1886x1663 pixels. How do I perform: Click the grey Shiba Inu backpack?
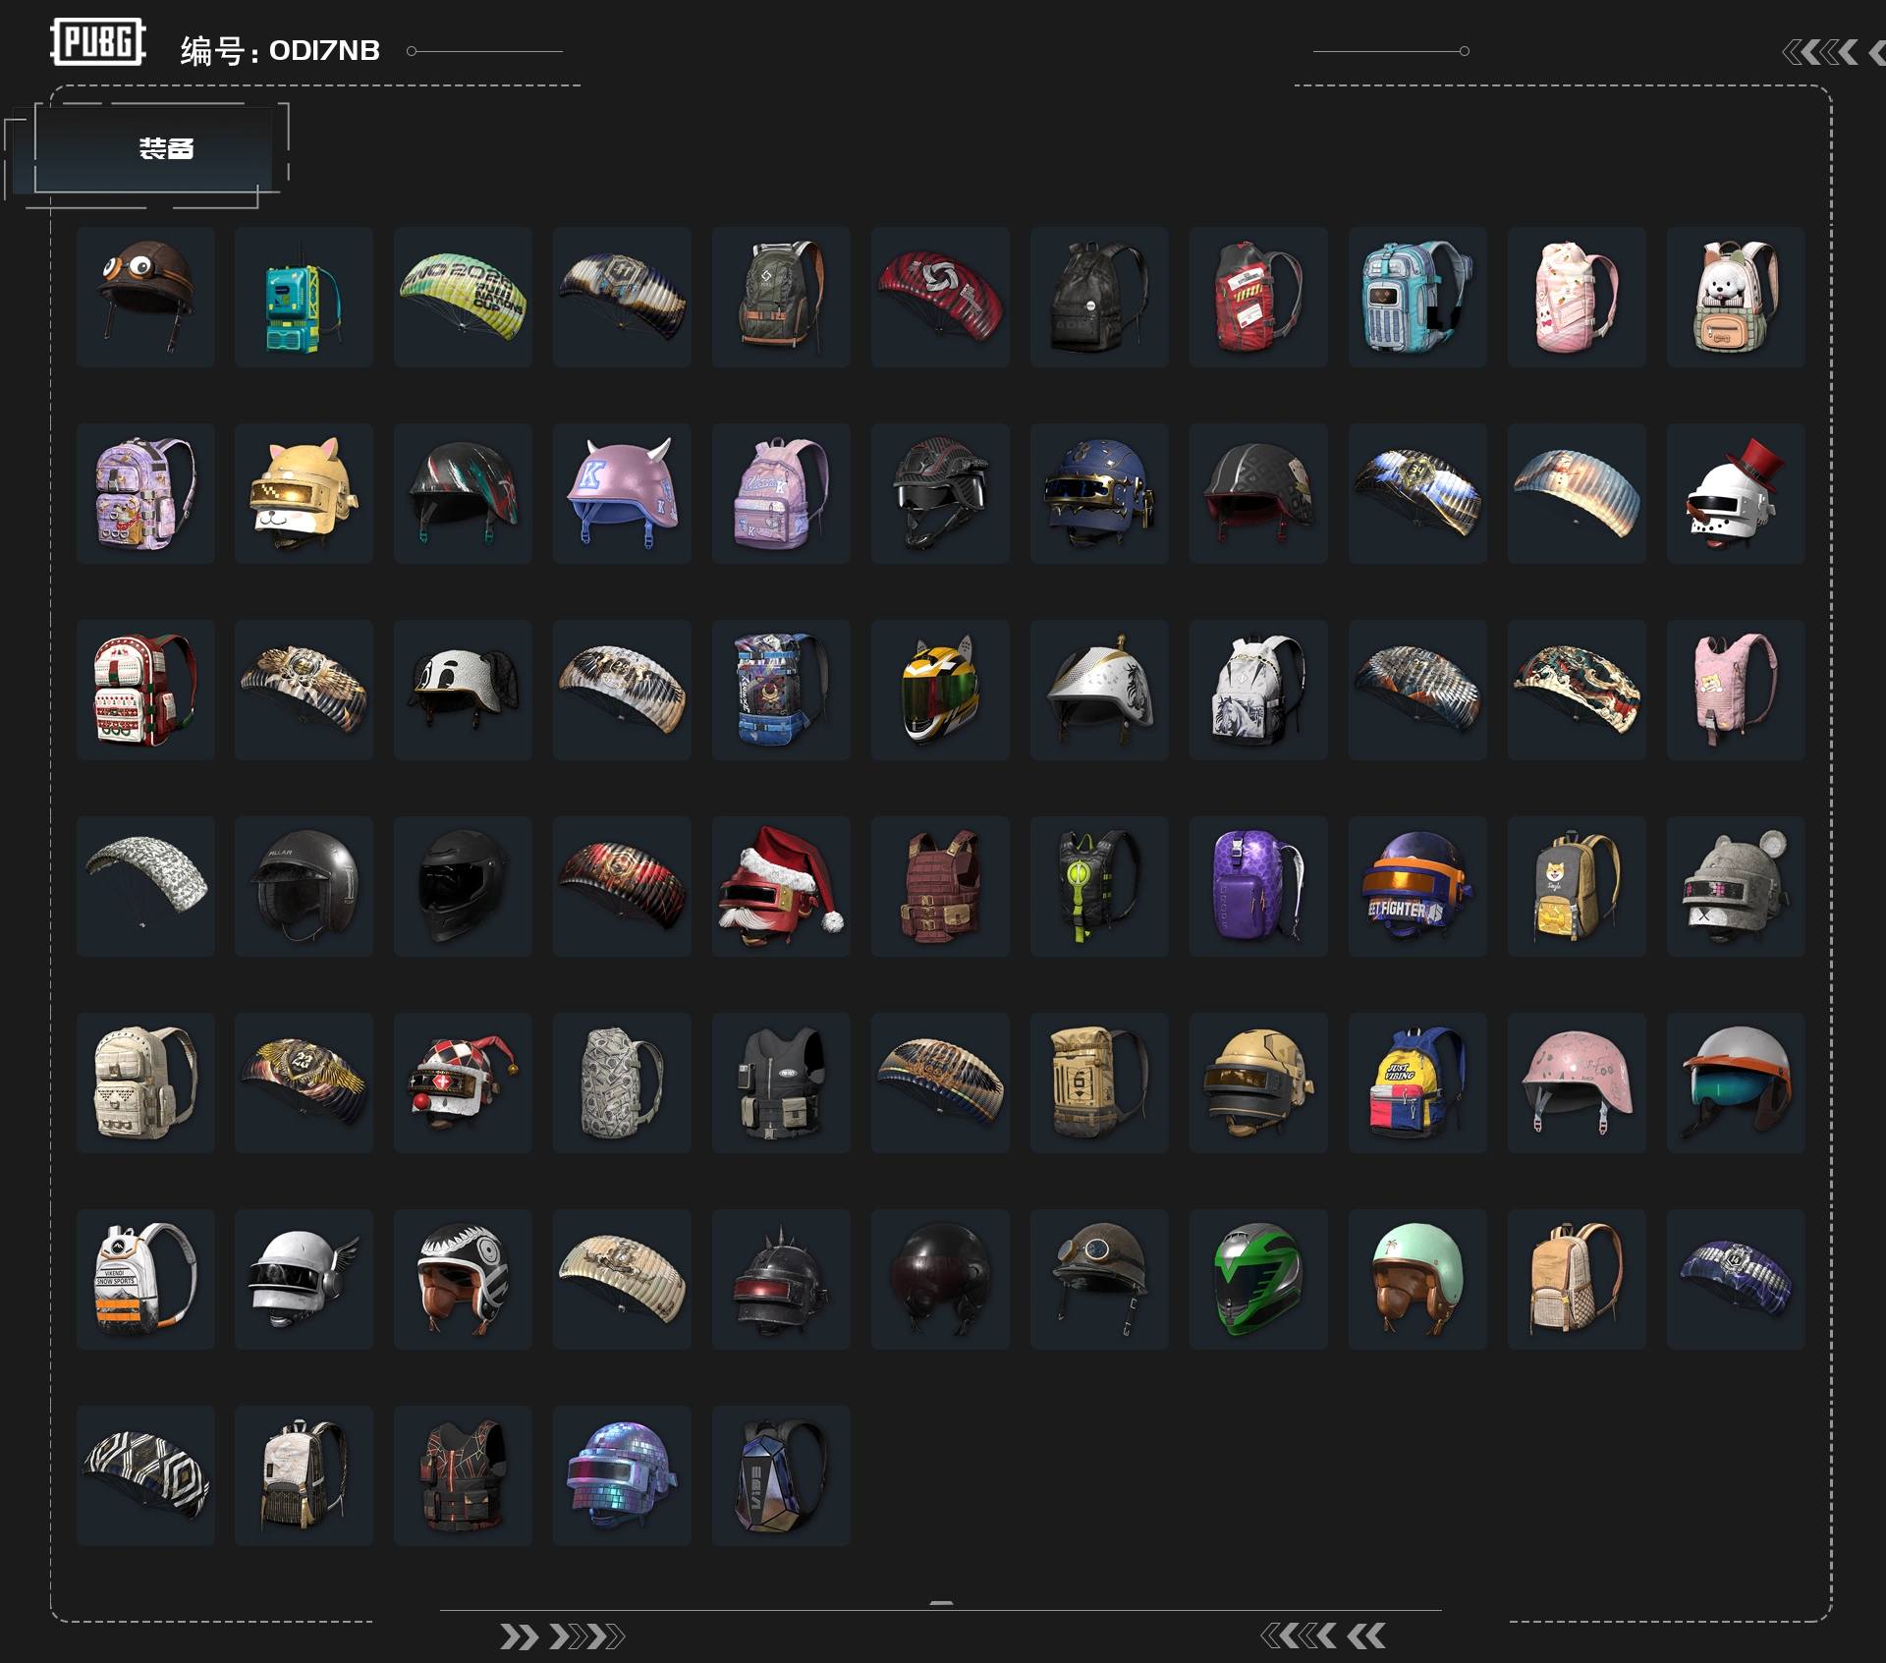coord(1577,886)
